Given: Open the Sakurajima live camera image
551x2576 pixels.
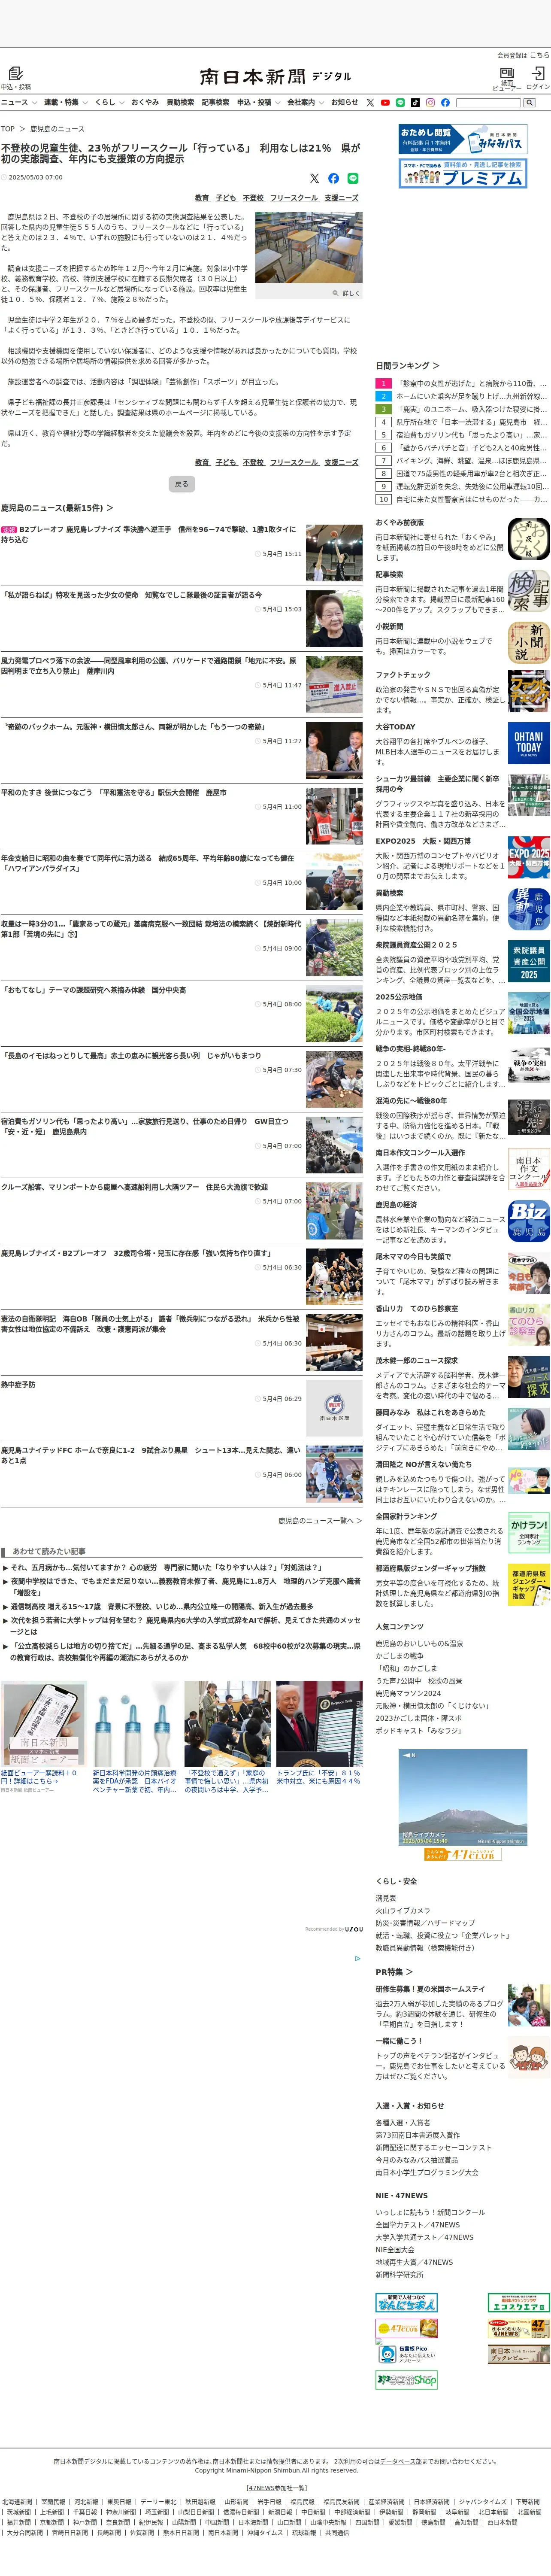Looking at the screenshot, I should coord(462,1797).
